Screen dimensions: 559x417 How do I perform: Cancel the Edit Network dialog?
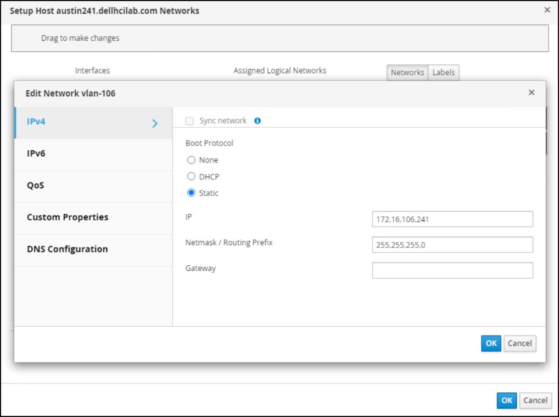tap(520, 343)
